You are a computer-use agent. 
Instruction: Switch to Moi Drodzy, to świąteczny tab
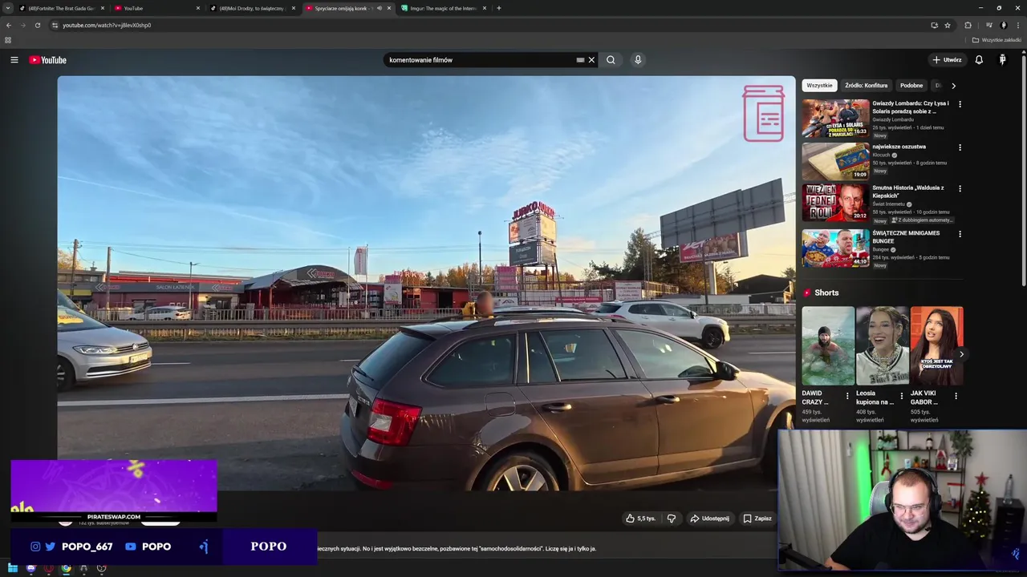[252, 8]
